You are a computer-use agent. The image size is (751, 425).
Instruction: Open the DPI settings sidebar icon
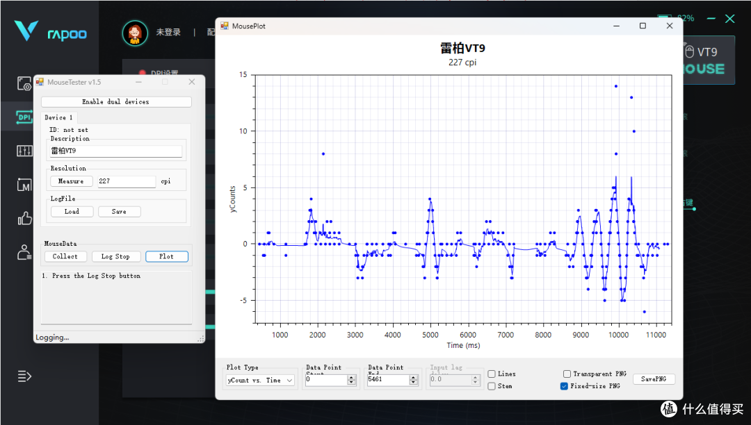(x=24, y=117)
